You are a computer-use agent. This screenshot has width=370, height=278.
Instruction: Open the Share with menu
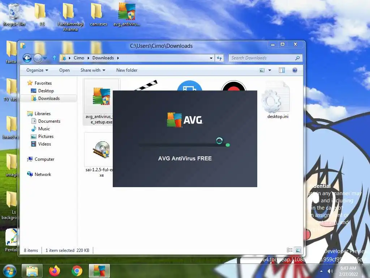(93, 70)
